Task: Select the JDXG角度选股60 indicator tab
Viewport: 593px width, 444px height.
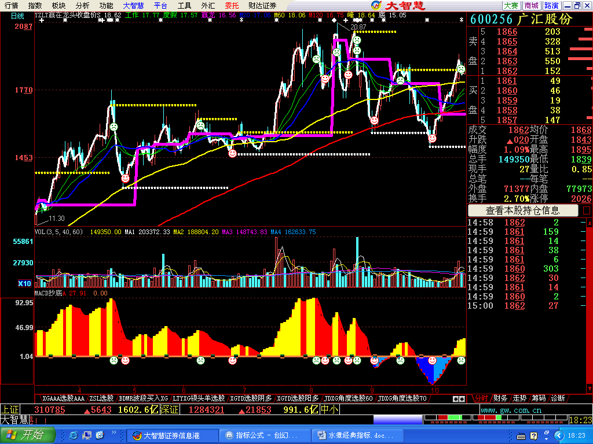Action: click(348, 398)
